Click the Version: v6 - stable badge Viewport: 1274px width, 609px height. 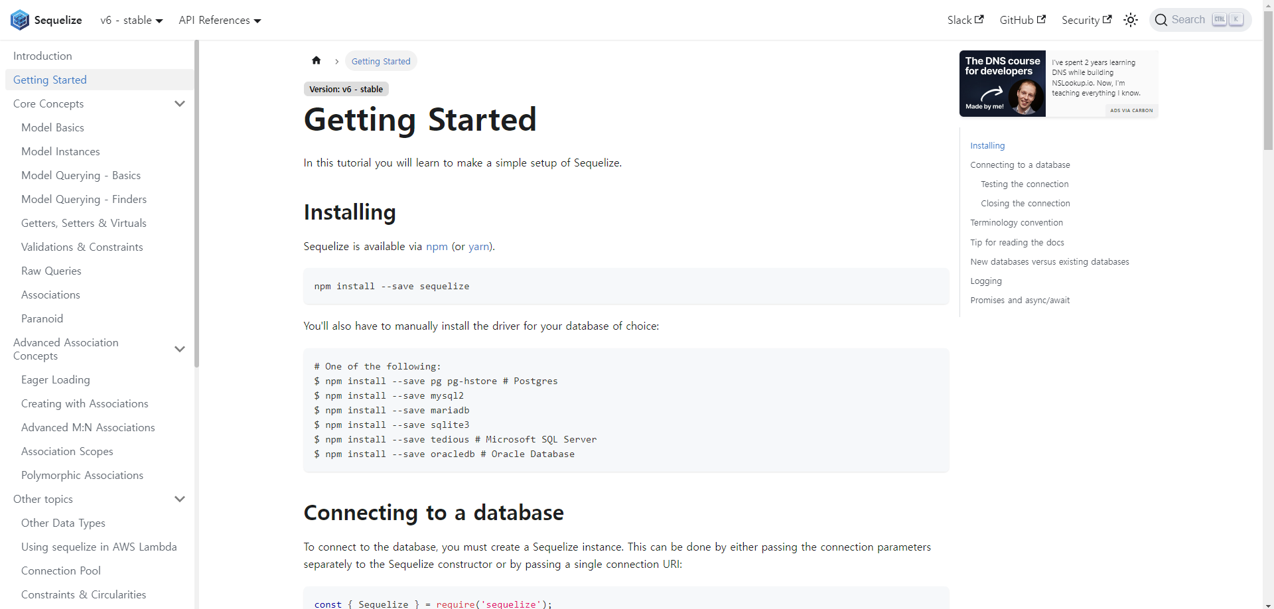(x=346, y=89)
